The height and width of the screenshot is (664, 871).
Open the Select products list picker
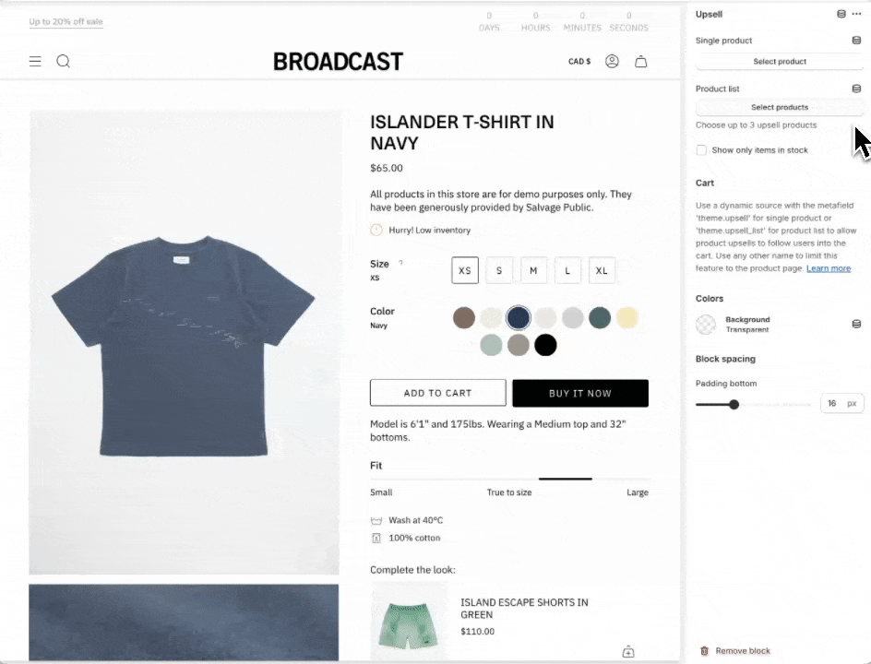[x=780, y=107]
